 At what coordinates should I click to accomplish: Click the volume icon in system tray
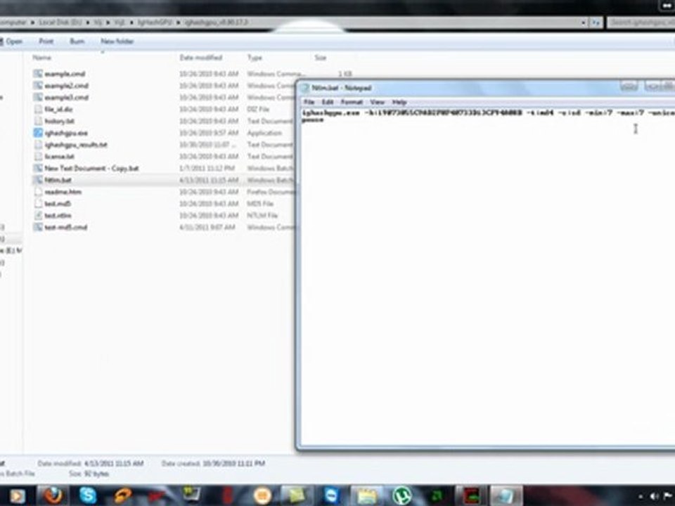[x=653, y=497]
